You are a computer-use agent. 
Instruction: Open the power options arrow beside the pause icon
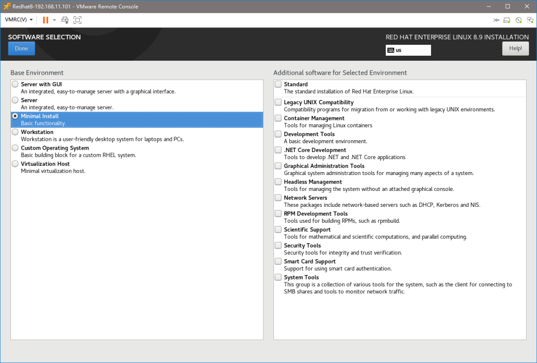(x=54, y=20)
